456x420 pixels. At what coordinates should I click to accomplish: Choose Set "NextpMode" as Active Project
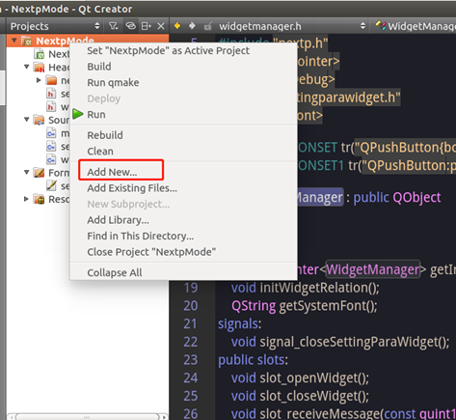(169, 50)
